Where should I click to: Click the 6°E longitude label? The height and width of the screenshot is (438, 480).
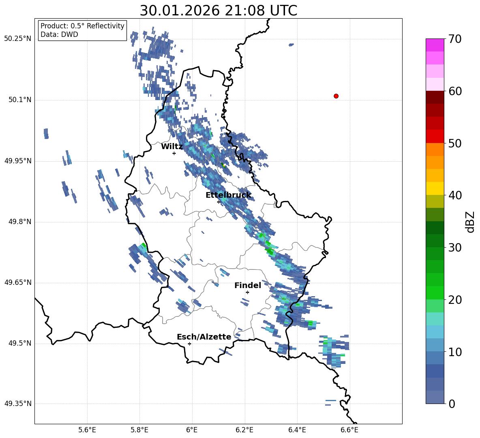(x=192, y=430)
